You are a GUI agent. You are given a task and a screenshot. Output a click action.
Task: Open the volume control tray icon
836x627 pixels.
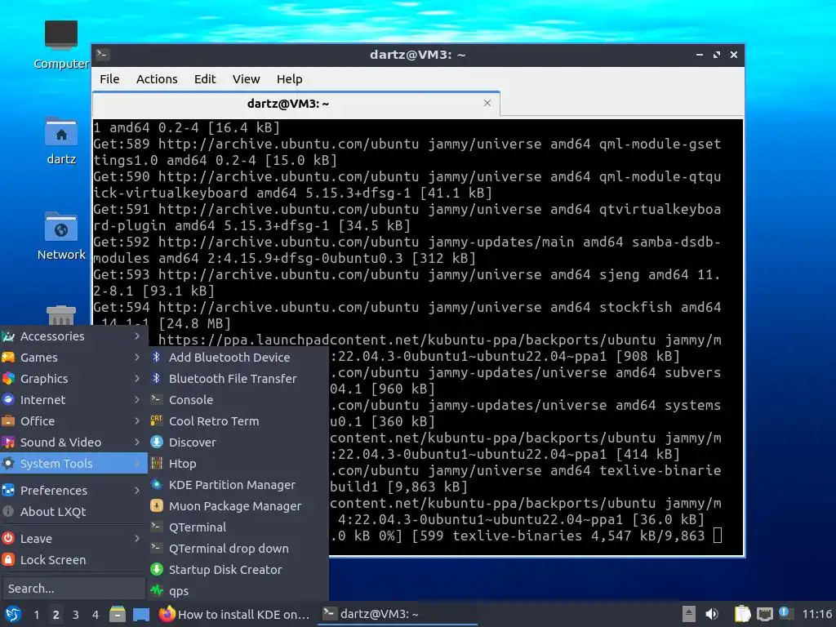pyautogui.click(x=712, y=614)
